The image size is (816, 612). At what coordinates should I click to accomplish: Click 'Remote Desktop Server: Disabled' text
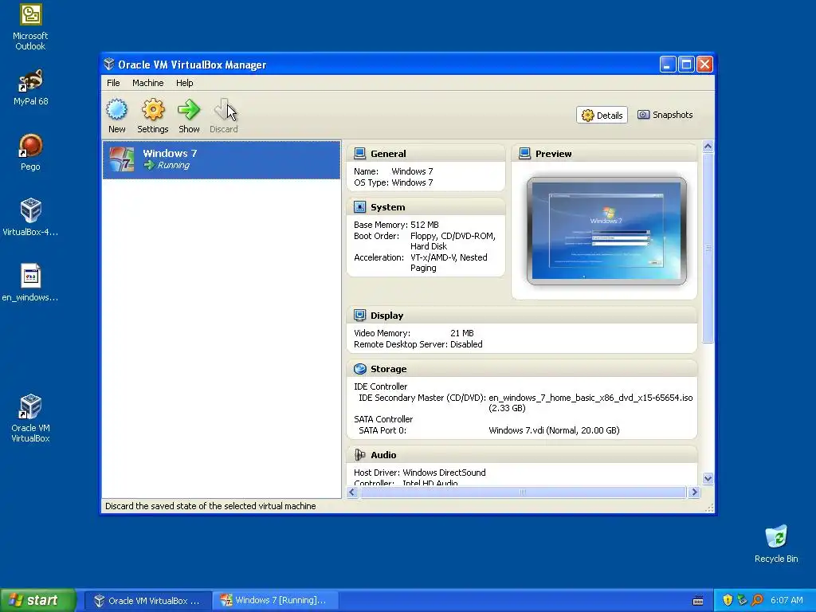pos(418,344)
